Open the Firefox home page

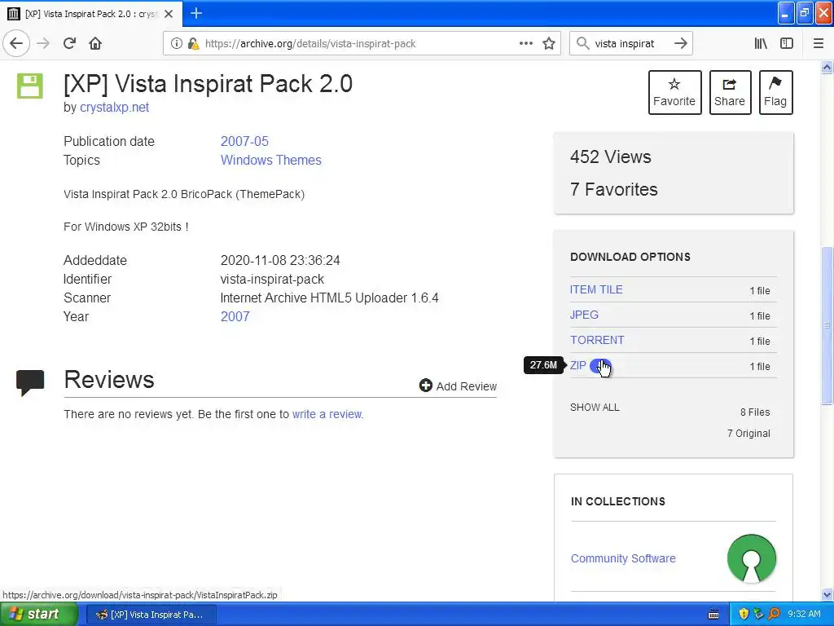pyautogui.click(x=95, y=44)
